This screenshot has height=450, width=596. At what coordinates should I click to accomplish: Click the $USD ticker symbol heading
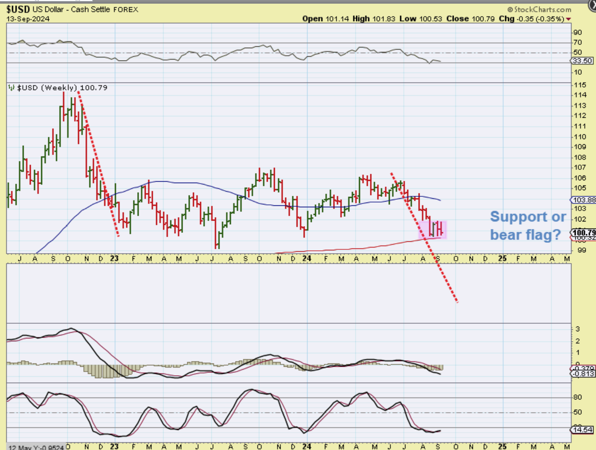point(17,9)
